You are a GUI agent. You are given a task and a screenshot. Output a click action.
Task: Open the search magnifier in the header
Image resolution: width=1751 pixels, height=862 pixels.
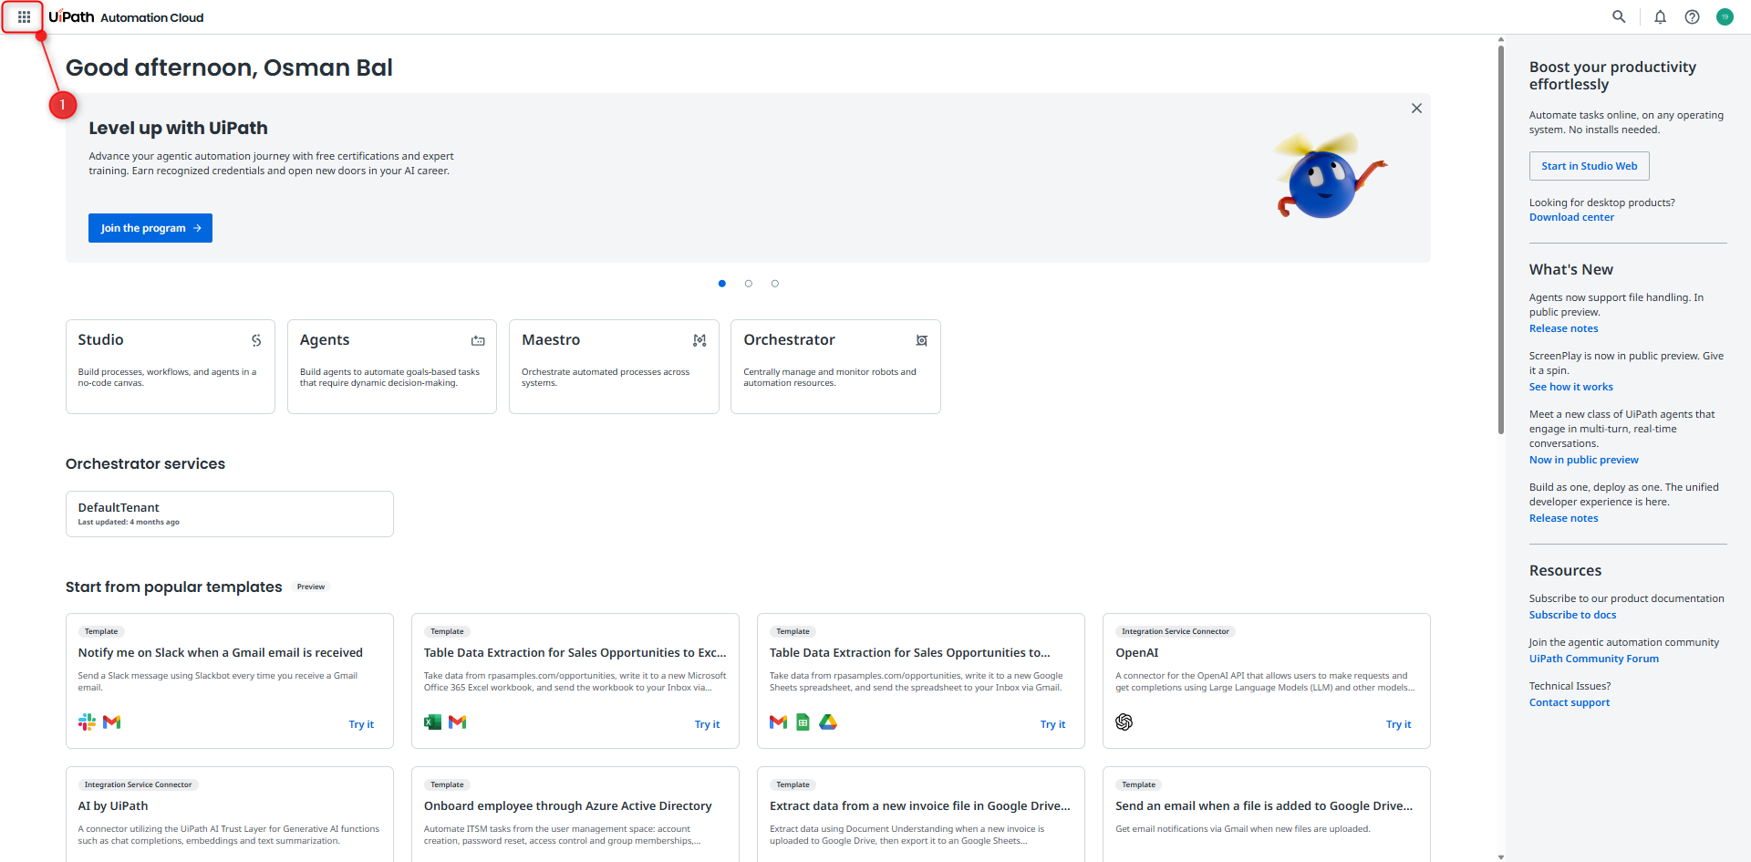[1619, 17]
